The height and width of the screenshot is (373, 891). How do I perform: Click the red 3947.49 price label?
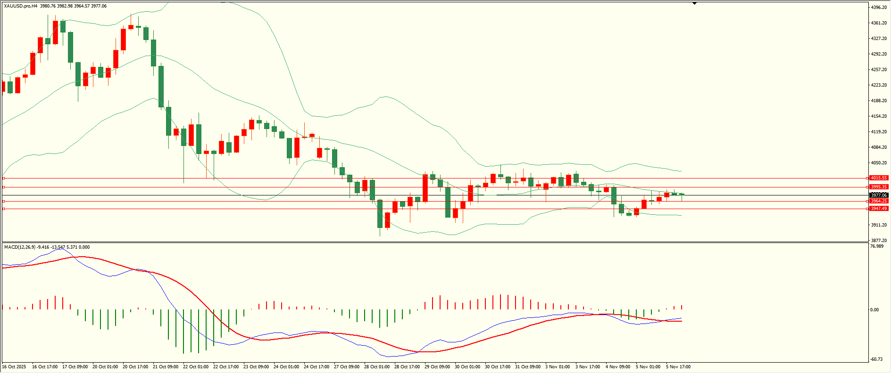879,209
